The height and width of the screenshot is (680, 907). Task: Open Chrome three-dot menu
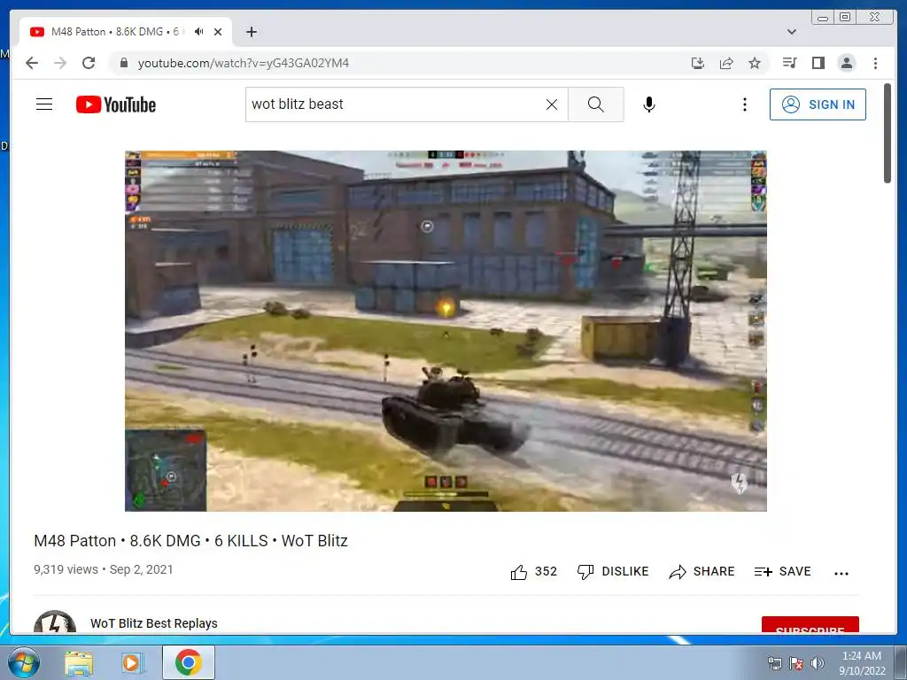875,63
